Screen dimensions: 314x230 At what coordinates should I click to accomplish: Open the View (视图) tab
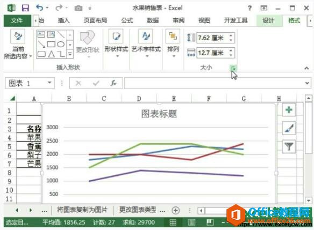pos(204,20)
